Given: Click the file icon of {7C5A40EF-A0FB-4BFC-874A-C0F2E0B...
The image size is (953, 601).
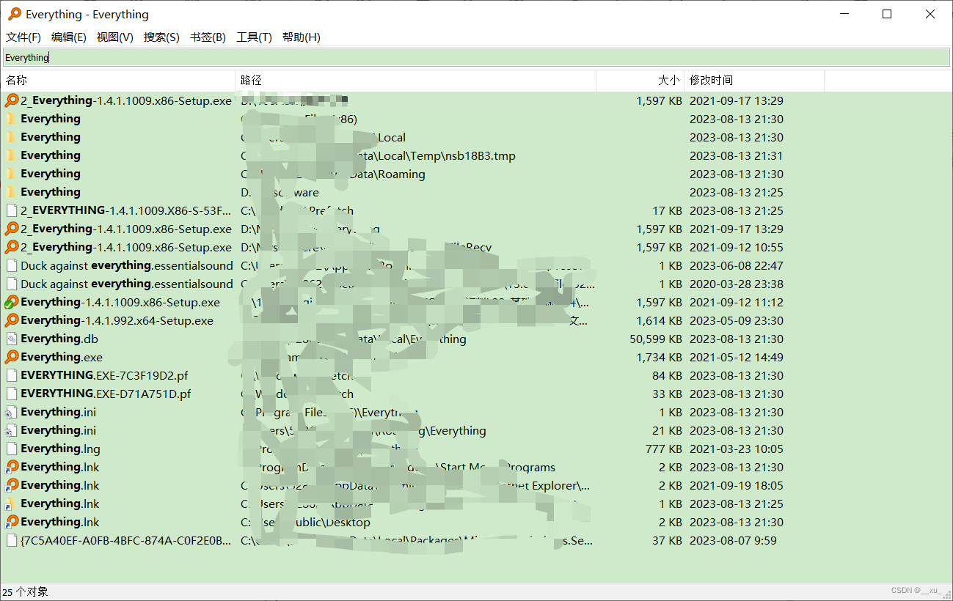Looking at the screenshot, I should [12, 540].
